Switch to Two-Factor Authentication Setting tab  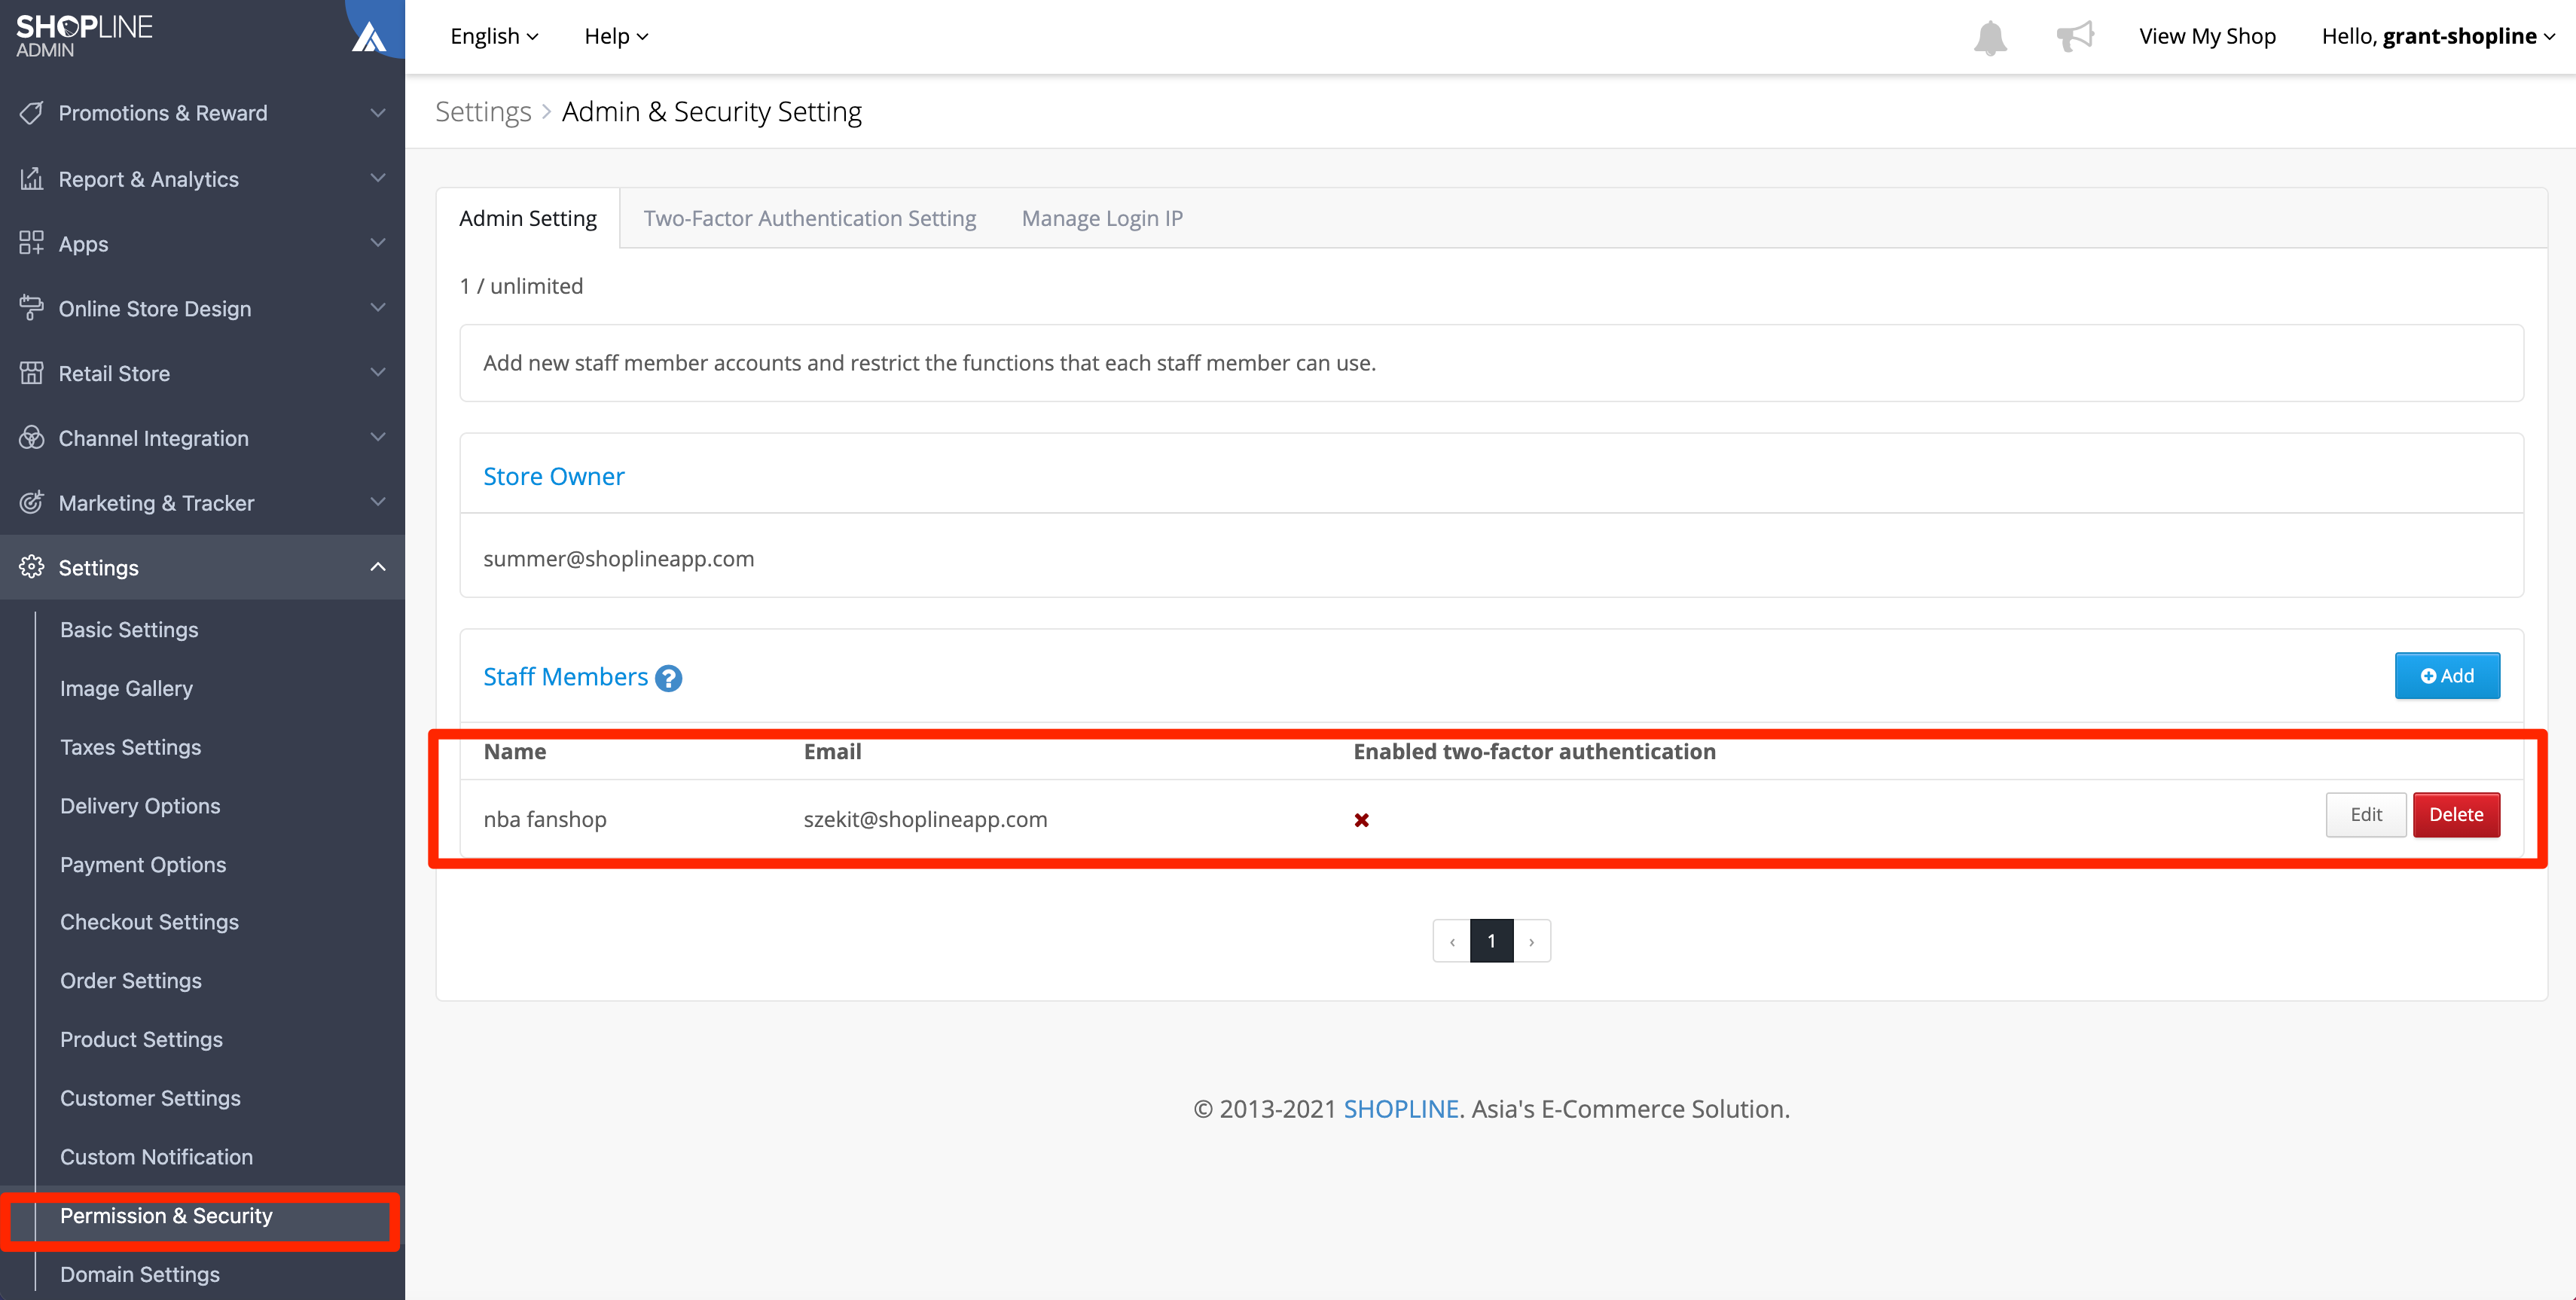809,218
